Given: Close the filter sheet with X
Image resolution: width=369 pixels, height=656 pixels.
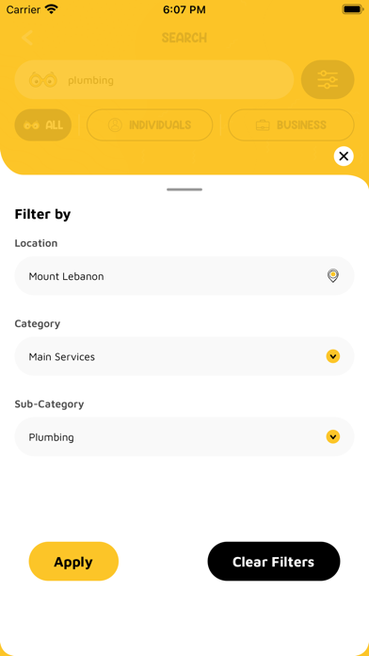Looking at the screenshot, I should coord(344,156).
